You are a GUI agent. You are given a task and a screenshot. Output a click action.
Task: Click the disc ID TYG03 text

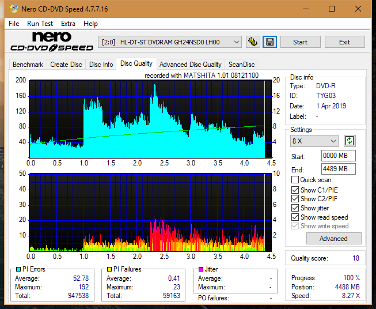326,96
